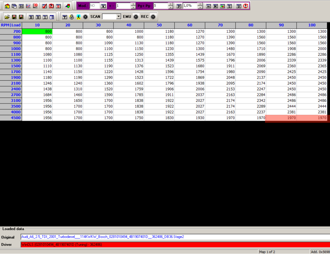
Task: Click the lowercase m icon
Action: (208, 6)
